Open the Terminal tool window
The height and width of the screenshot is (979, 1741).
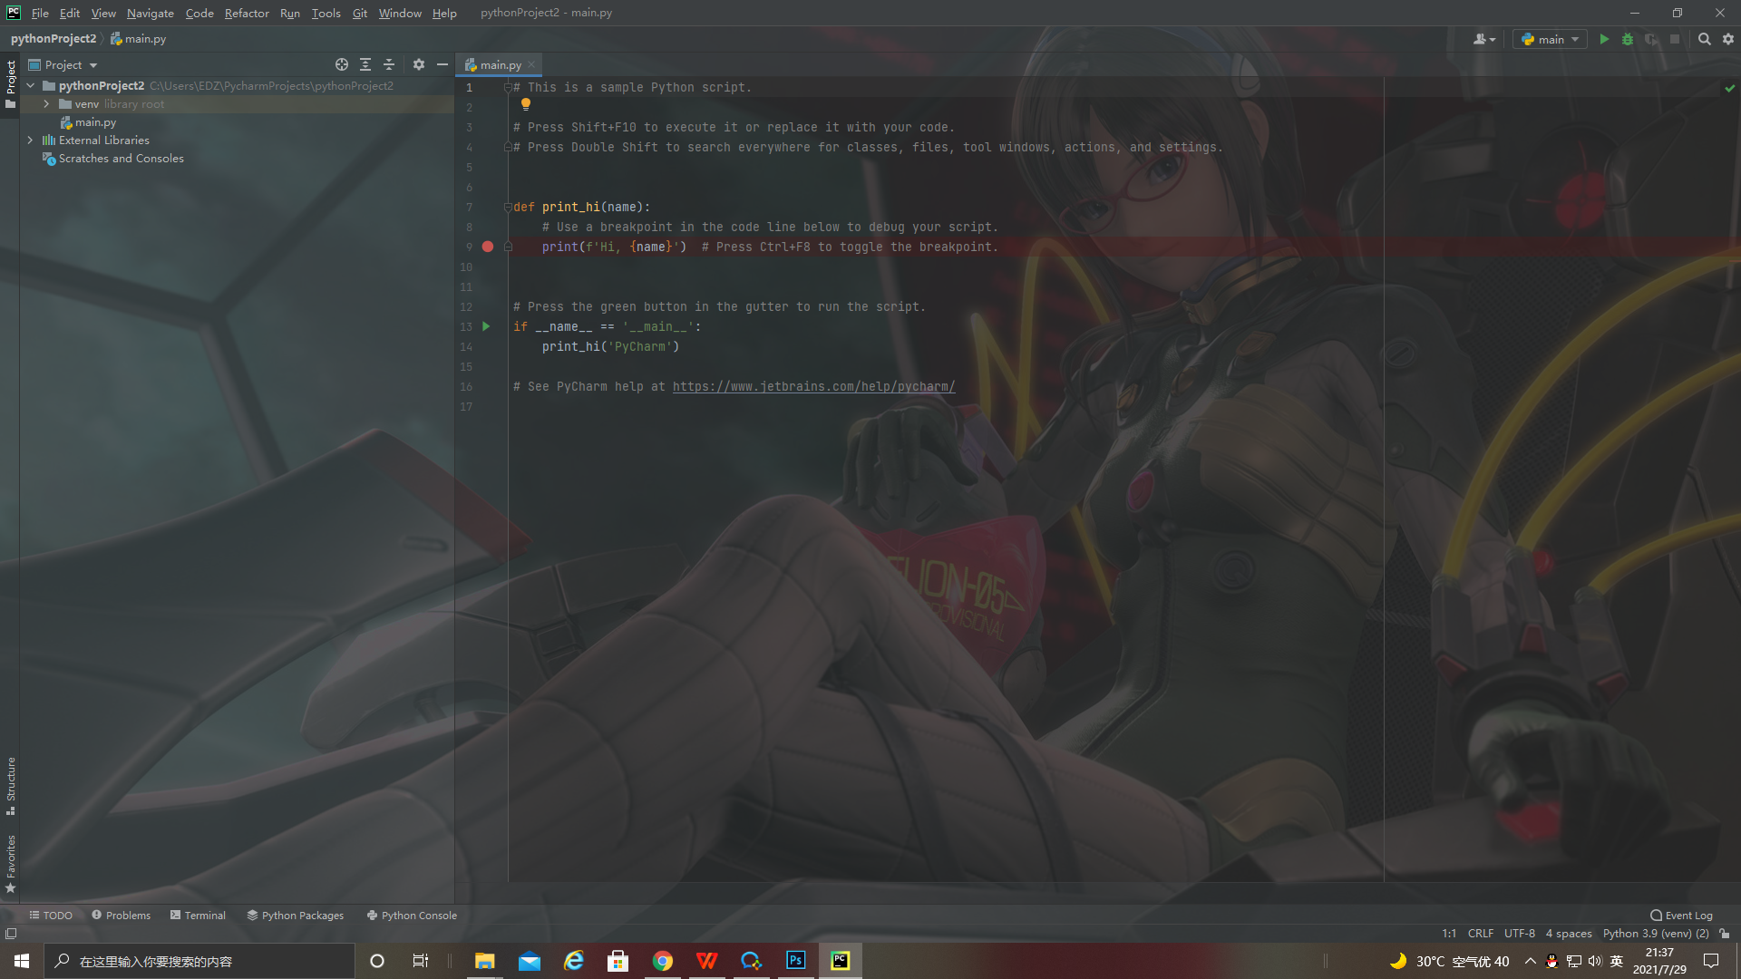(x=198, y=915)
